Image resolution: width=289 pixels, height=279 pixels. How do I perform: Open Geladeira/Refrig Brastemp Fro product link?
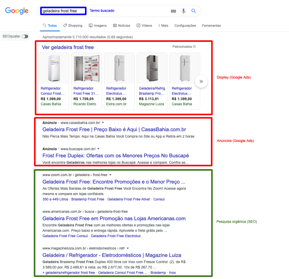(152, 91)
